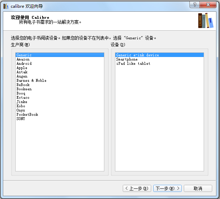Pick Apple as the manufacturer
The image size is (220, 199).
coord(60,68)
